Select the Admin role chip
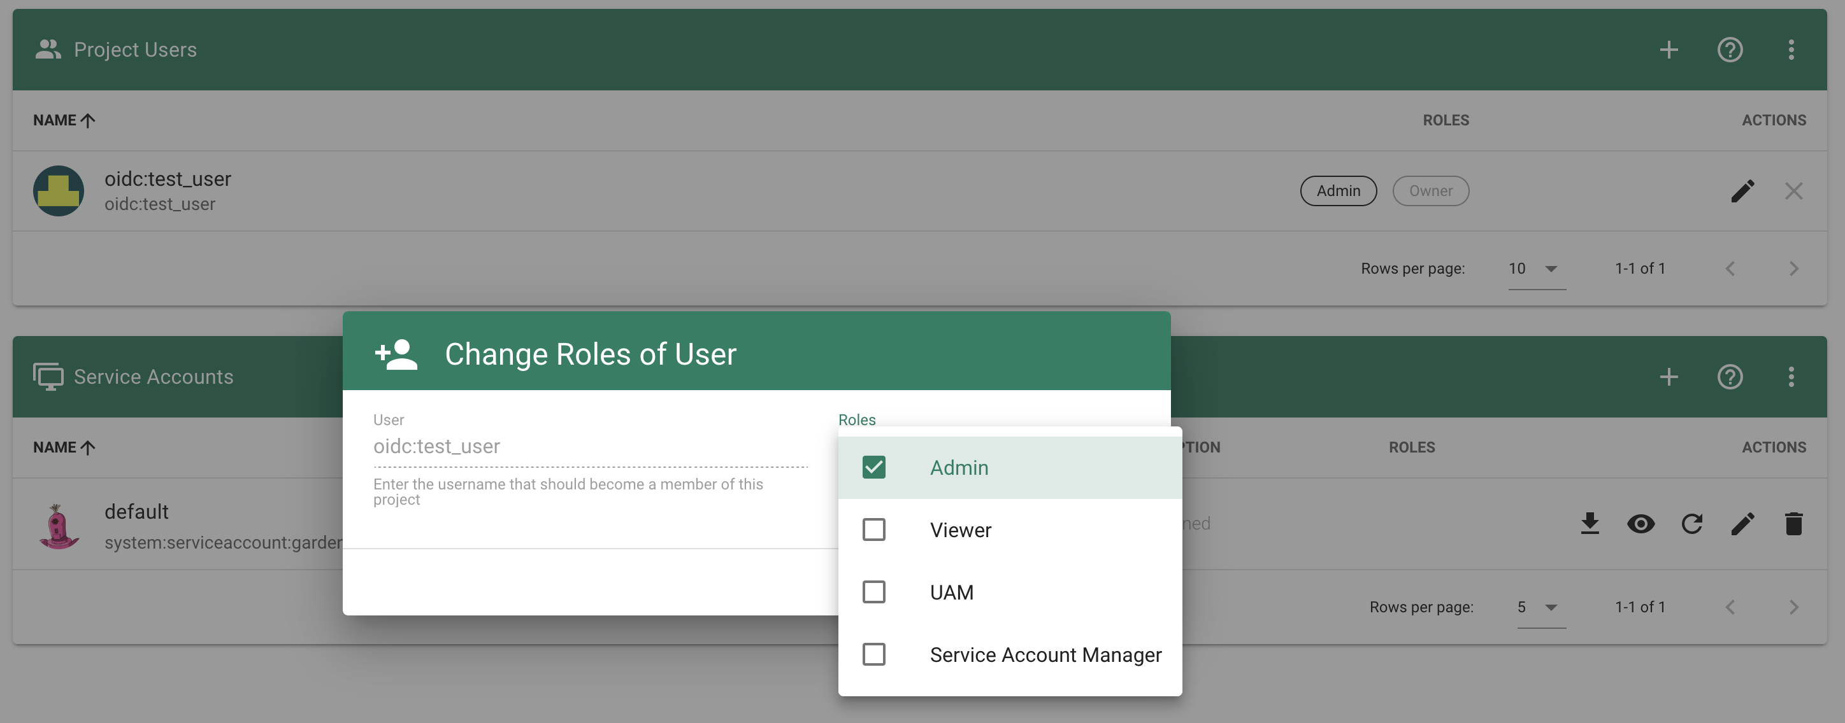The height and width of the screenshot is (723, 1845). point(1338,191)
